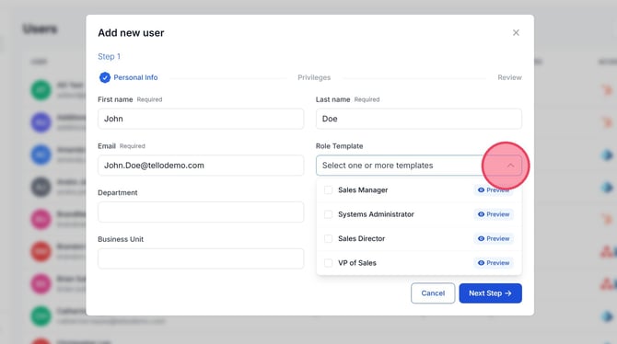Click into the Business Unit field
Screen dimensions: 617x344
(x=201, y=258)
